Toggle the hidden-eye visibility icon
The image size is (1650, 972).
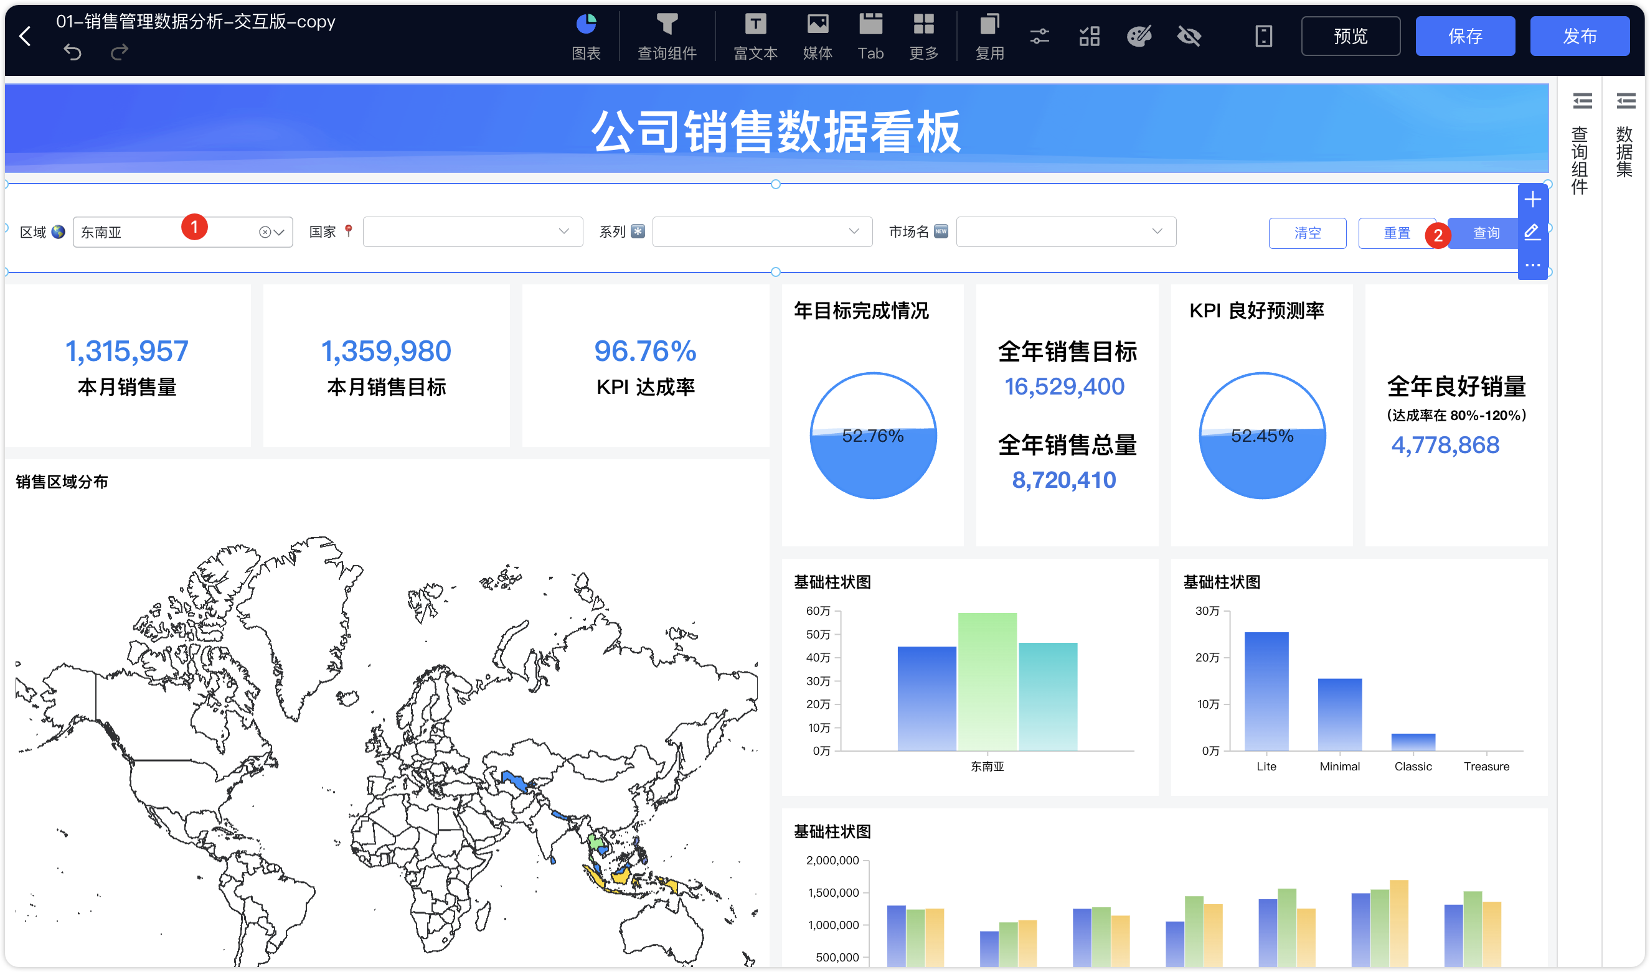click(x=1189, y=36)
